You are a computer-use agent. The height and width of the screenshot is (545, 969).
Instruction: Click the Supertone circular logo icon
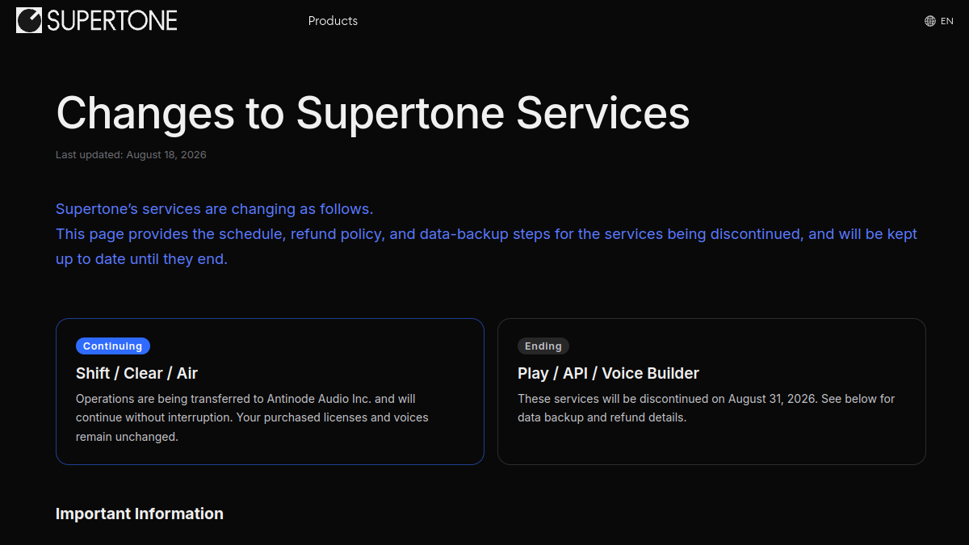pyautogui.click(x=29, y=20)
